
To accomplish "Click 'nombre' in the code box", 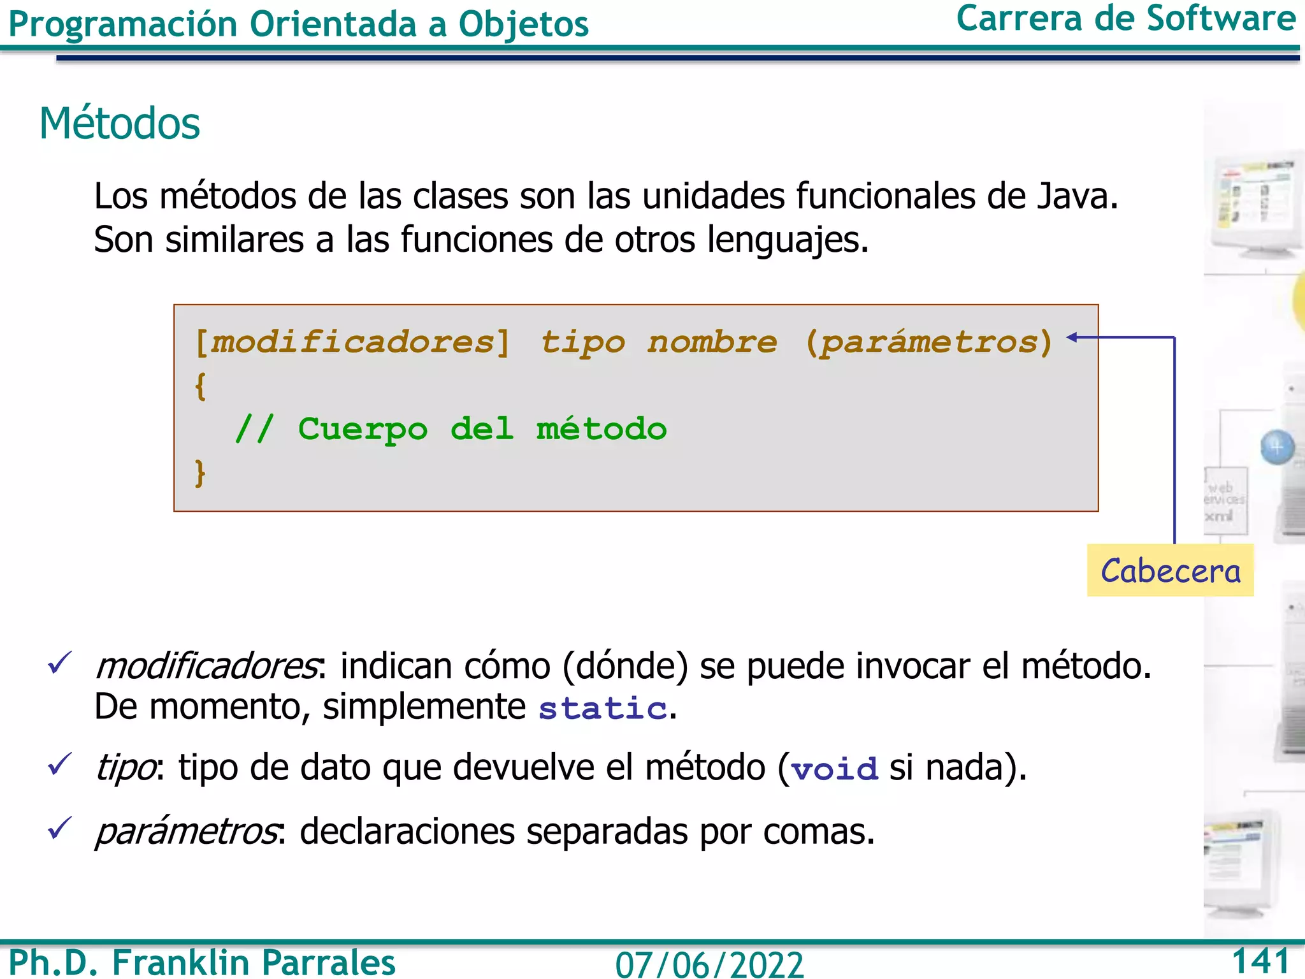I will [712, 342].
